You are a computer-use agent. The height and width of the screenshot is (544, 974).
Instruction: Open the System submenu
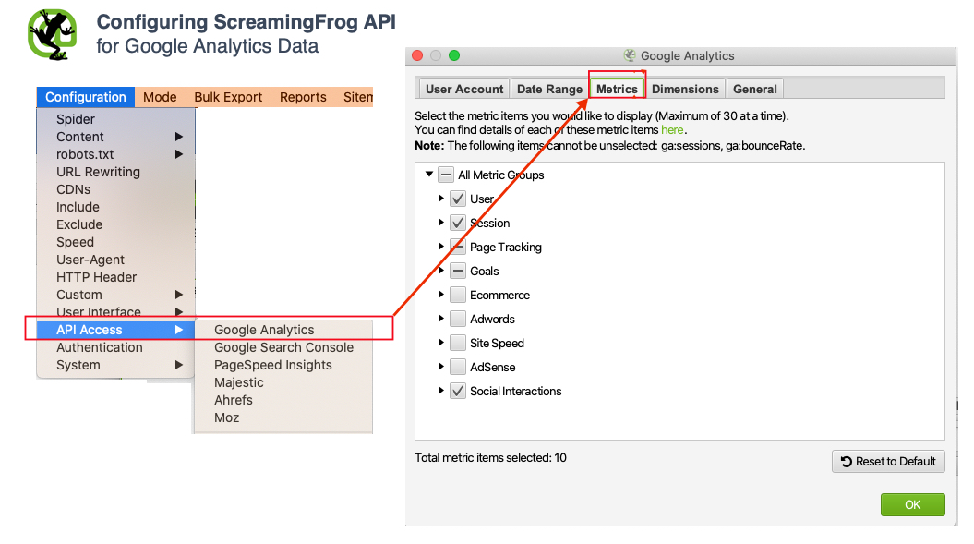[116, 365]
